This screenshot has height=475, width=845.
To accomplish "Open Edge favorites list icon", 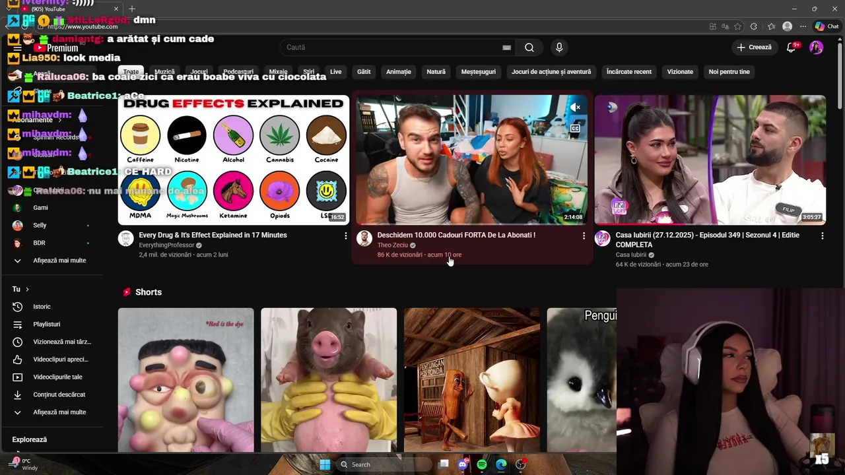I will click(x=771, y=26).
